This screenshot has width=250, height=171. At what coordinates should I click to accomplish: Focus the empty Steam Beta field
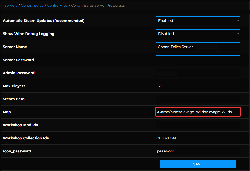pyautogui.click(x=198, y=99)
